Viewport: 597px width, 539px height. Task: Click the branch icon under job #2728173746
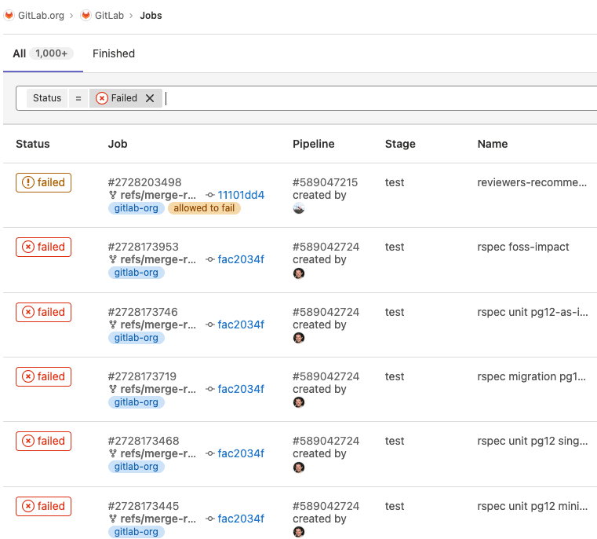[x=113, y=324]
